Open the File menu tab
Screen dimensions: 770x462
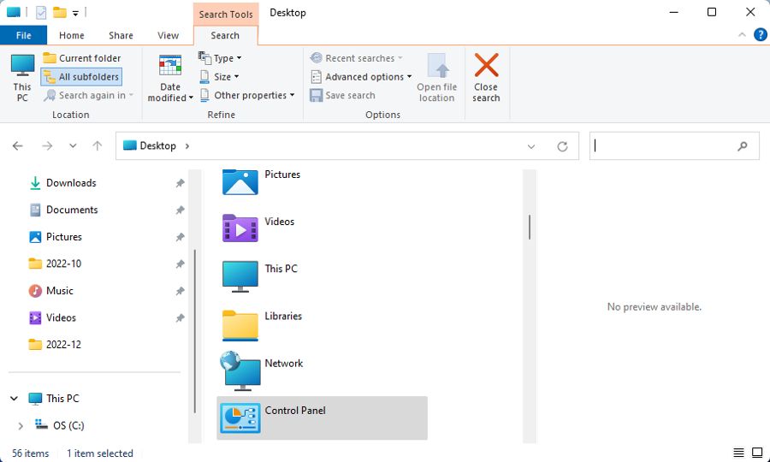click(24, 35)
